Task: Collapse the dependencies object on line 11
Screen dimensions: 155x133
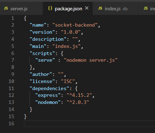Action: point(19,88)
